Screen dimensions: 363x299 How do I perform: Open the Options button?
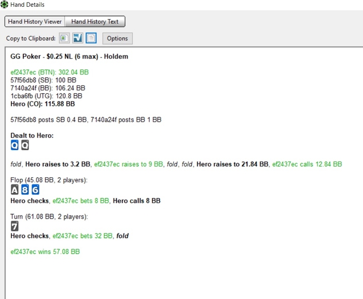117,38
